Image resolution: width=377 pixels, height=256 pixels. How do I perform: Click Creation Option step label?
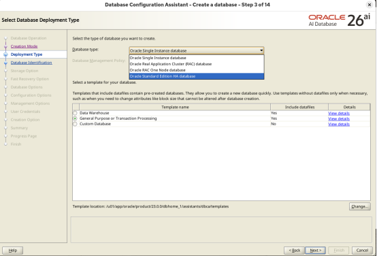pos(25,120)
